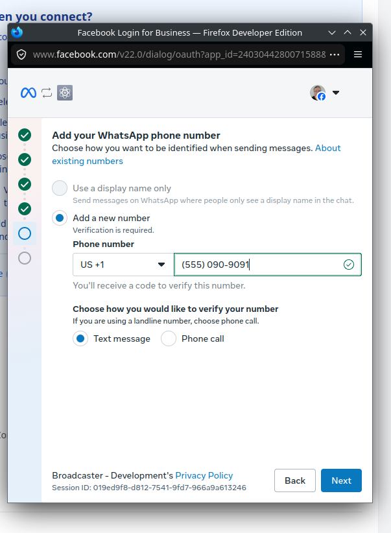The image size is (391, 533).
Task: Click the fourth completed step checkmark
Action: point(25,209)
